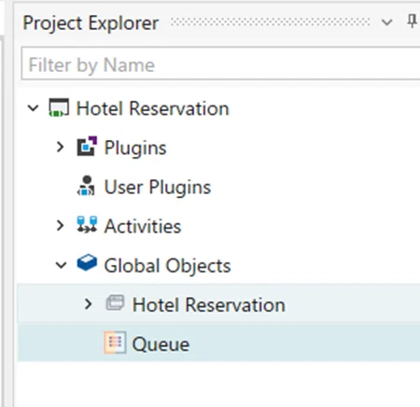Collapse the root Hotel Reservation node
420x407 pixels.
[33, 108]
